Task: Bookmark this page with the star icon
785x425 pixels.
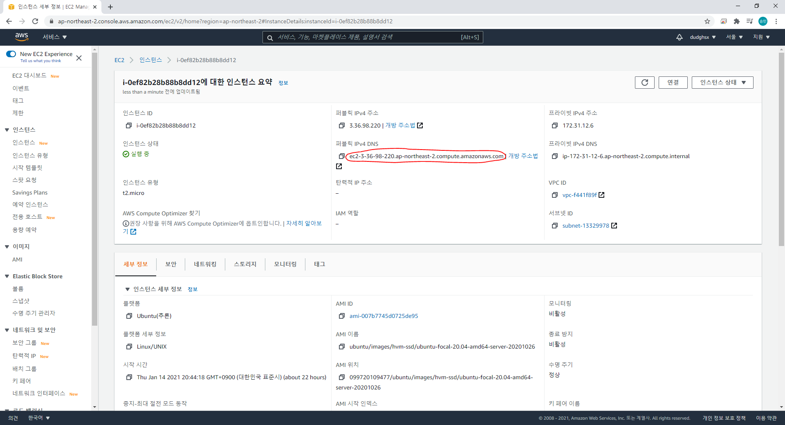Action: 707,21
